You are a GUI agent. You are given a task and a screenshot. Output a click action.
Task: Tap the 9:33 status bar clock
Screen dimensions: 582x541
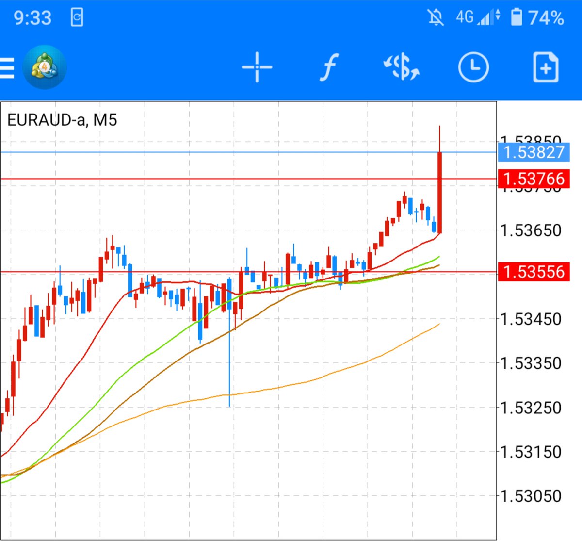[32, 18]
